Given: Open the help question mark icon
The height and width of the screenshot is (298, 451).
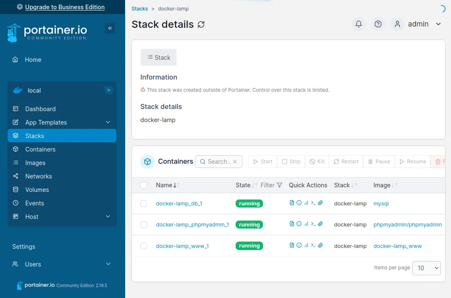Looking at the screenshot, I should (378, 24).
